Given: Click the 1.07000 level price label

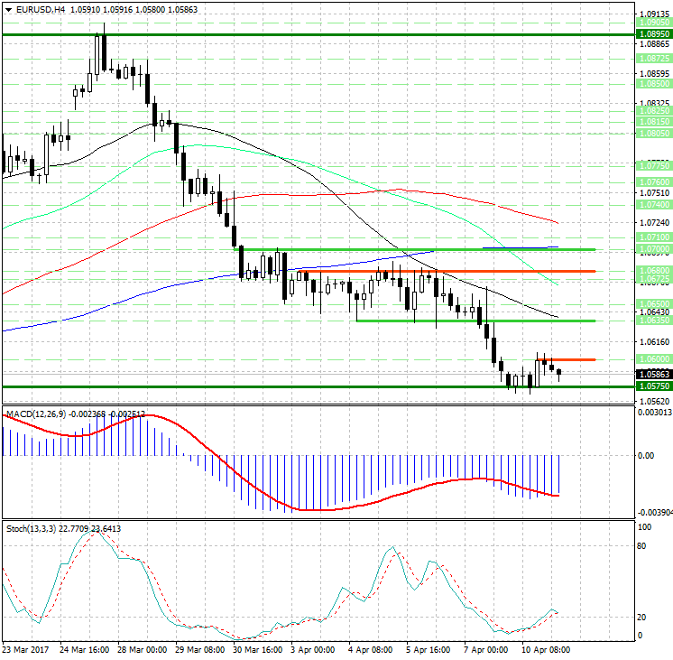Looking at the screenshot, I should point(654,249).
